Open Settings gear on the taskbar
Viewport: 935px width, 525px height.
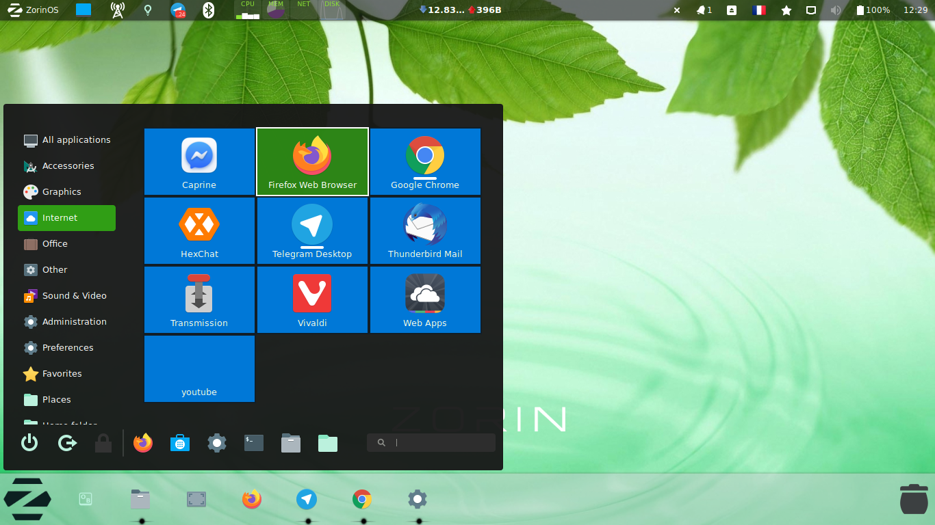418,499
